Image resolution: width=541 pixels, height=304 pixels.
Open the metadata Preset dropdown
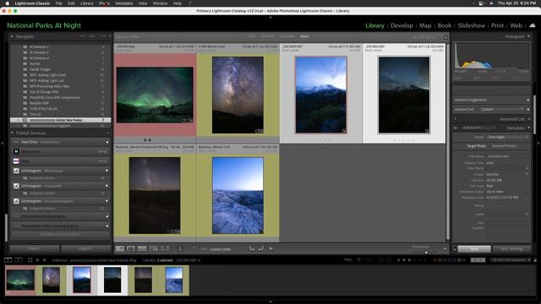(507, 137)
